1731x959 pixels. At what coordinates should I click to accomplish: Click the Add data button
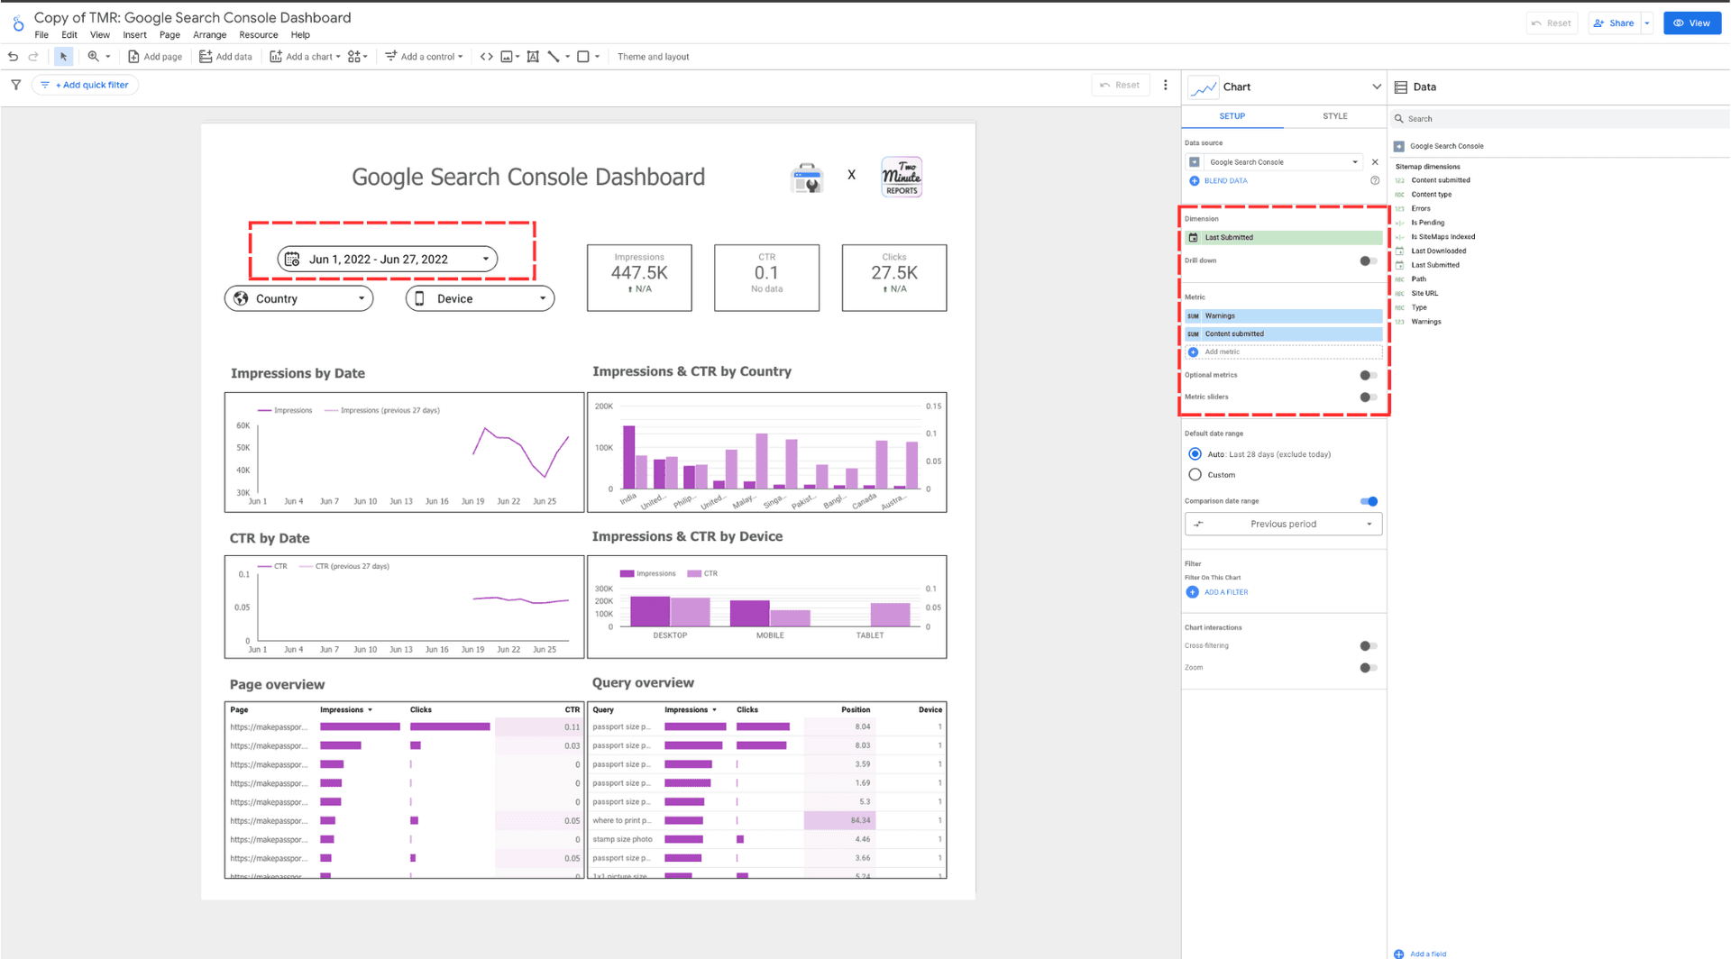click(225, 57)
